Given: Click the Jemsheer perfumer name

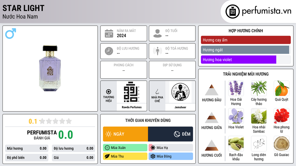Looking at the screenshot, I should click(x=180, y=107).
